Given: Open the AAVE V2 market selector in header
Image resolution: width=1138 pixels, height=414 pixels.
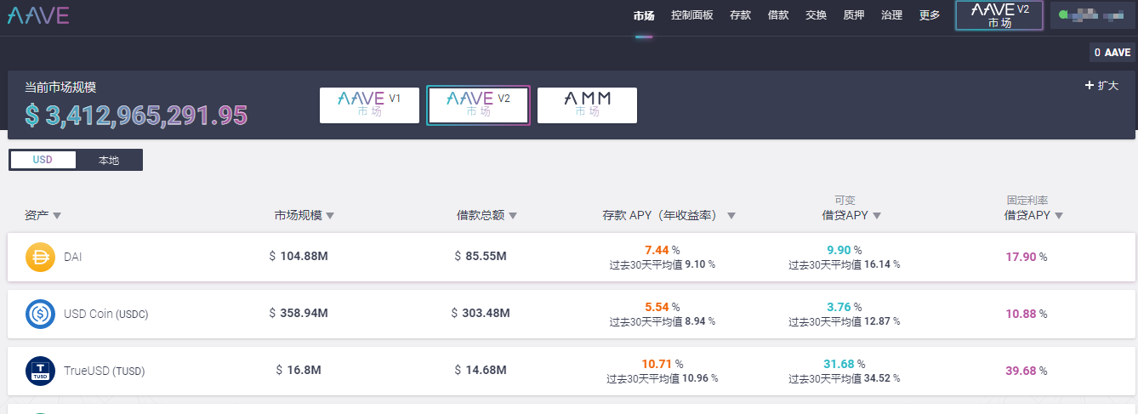Looking at the screenshot, I should (x=999, y=15).
